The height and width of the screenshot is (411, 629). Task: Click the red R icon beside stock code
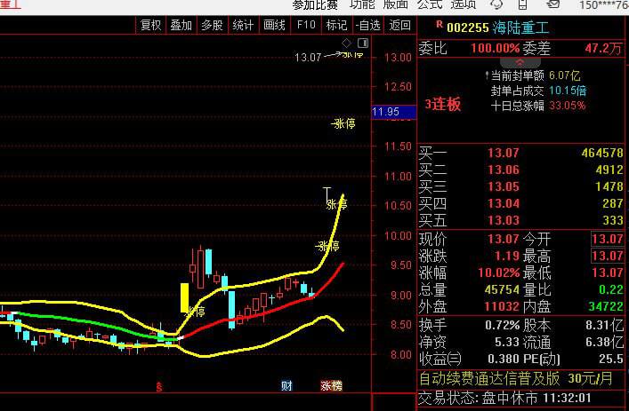pos(438,27)
